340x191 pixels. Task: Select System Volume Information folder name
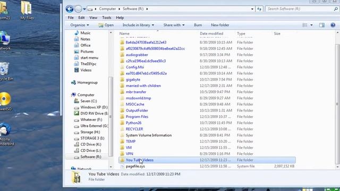pos(149,135)
